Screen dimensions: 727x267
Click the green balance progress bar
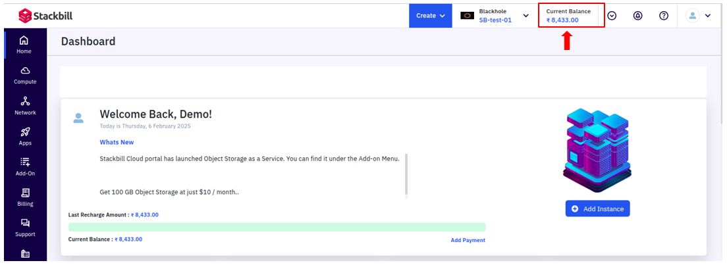tap(277, 227)
